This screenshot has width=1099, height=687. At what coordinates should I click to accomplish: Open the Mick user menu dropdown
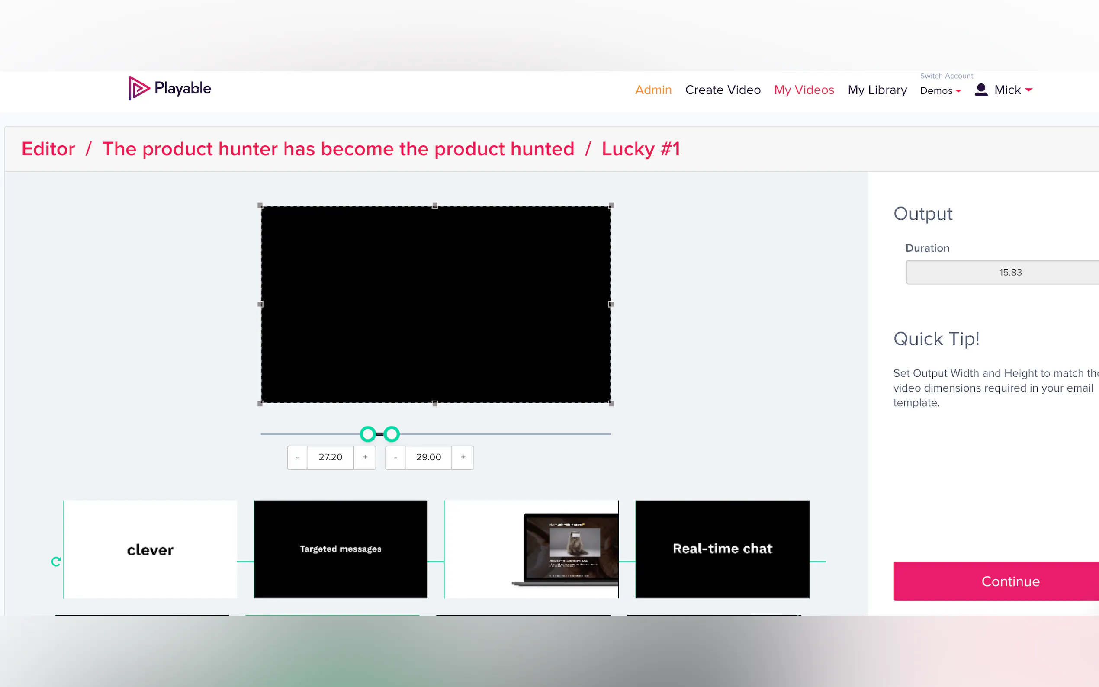[x=1012, y=90]
